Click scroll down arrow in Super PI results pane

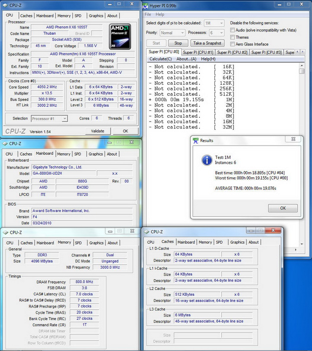coord(302,244)
